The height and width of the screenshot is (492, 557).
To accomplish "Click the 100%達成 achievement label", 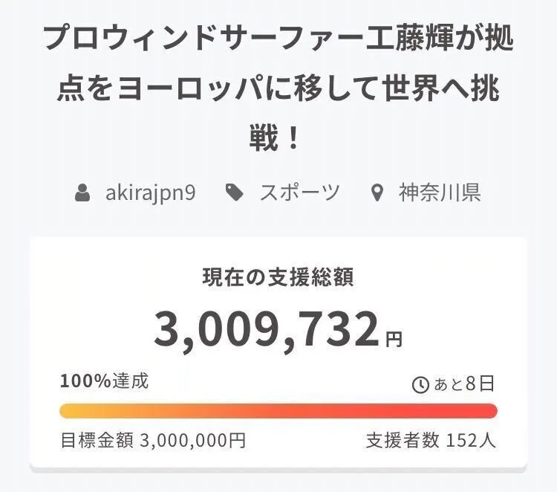I will (x=104, y=381).
